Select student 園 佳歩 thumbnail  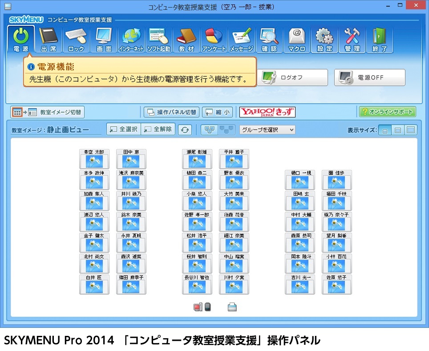pos(337,180)
